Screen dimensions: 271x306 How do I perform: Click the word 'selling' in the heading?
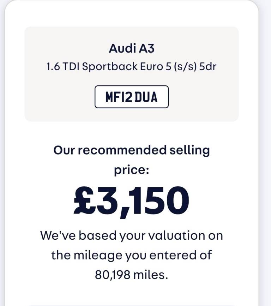tap(189, 151)
